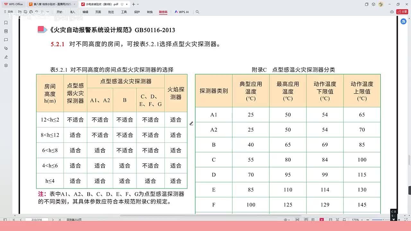Close the 第八章 给排水验收 document tab
This screenshot has height=231, width=411.
pos(74,4)
